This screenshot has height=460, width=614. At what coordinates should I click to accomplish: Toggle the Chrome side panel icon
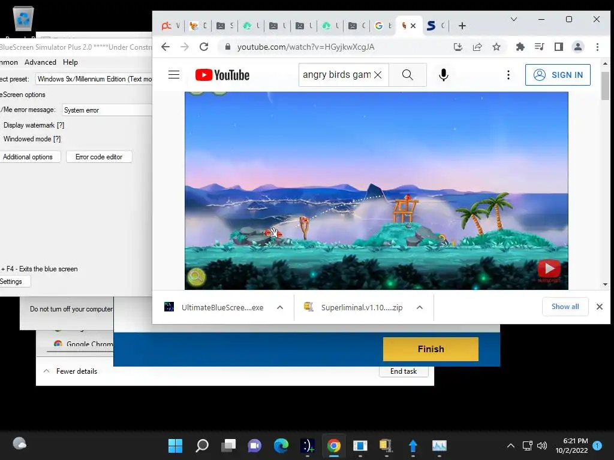click(x=558, y=47)
